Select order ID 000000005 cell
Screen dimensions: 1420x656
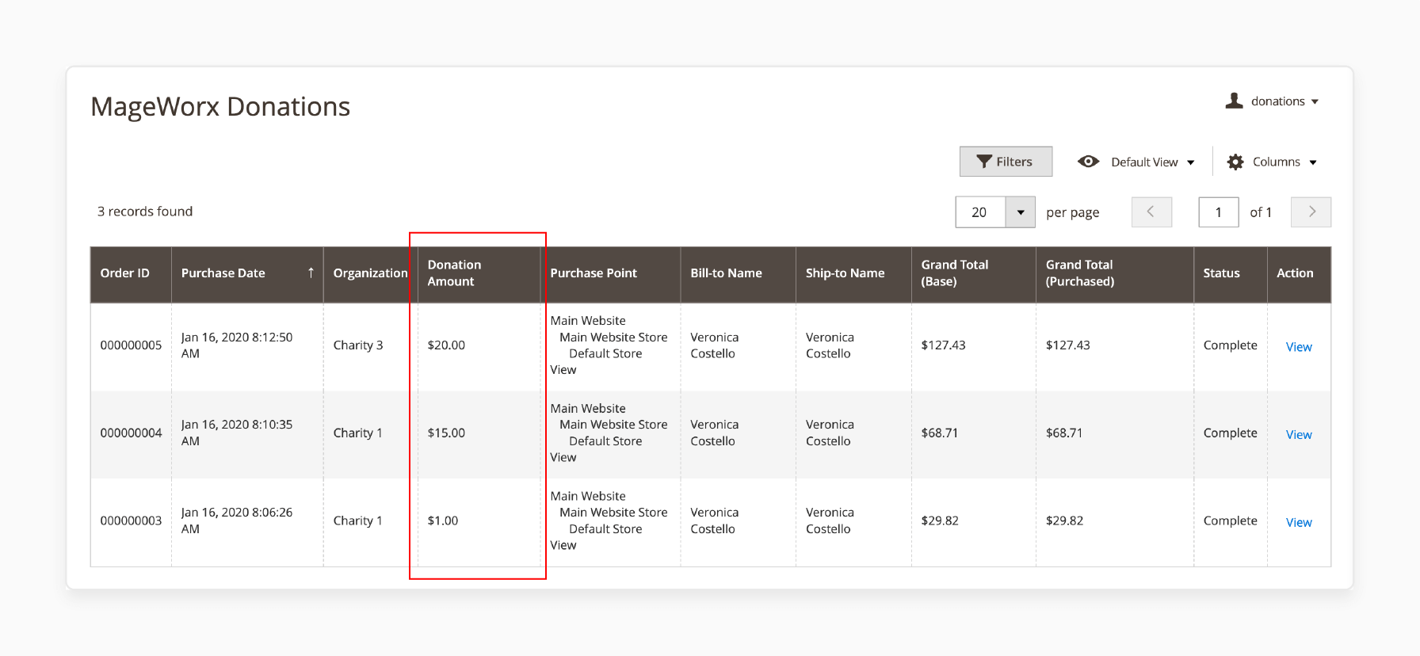[x=131, y=345]
